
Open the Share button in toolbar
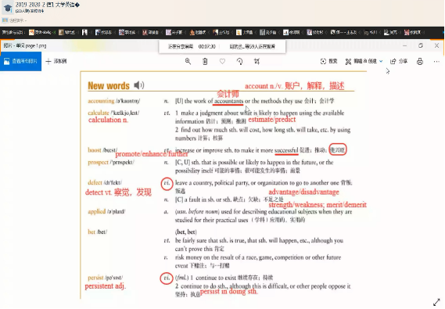pos(399,61)
